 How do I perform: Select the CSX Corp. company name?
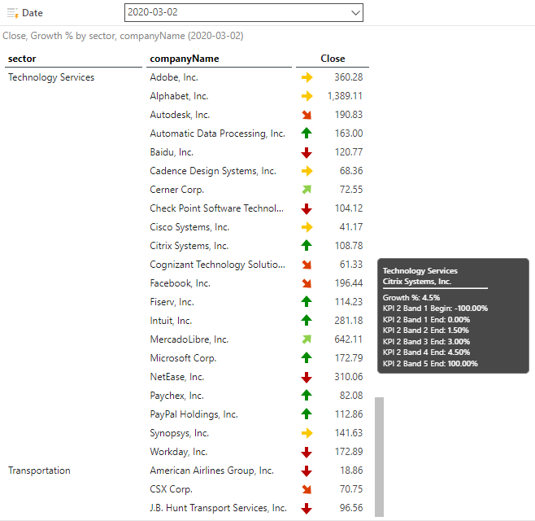[172, 489]
